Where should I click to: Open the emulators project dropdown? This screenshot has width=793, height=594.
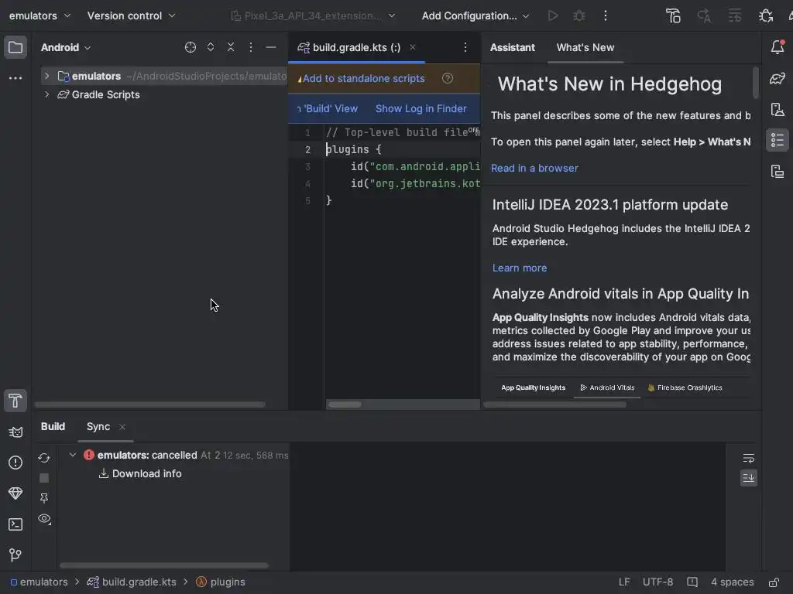click(39, 15)
